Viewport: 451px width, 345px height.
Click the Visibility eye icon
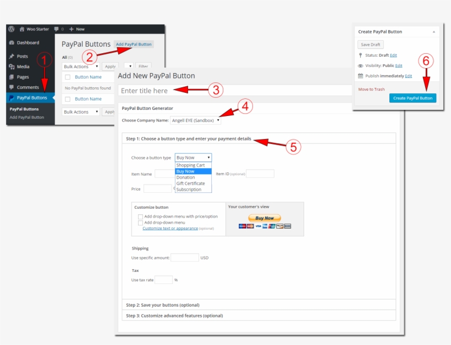click(x=360, y=66)
